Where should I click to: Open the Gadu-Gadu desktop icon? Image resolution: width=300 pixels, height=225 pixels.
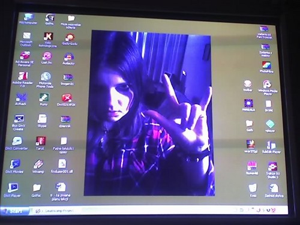click(x=70, y=39)
